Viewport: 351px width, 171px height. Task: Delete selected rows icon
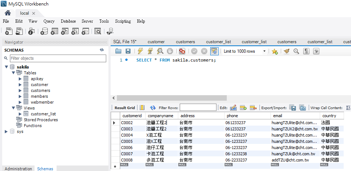[x=253, y=108]
